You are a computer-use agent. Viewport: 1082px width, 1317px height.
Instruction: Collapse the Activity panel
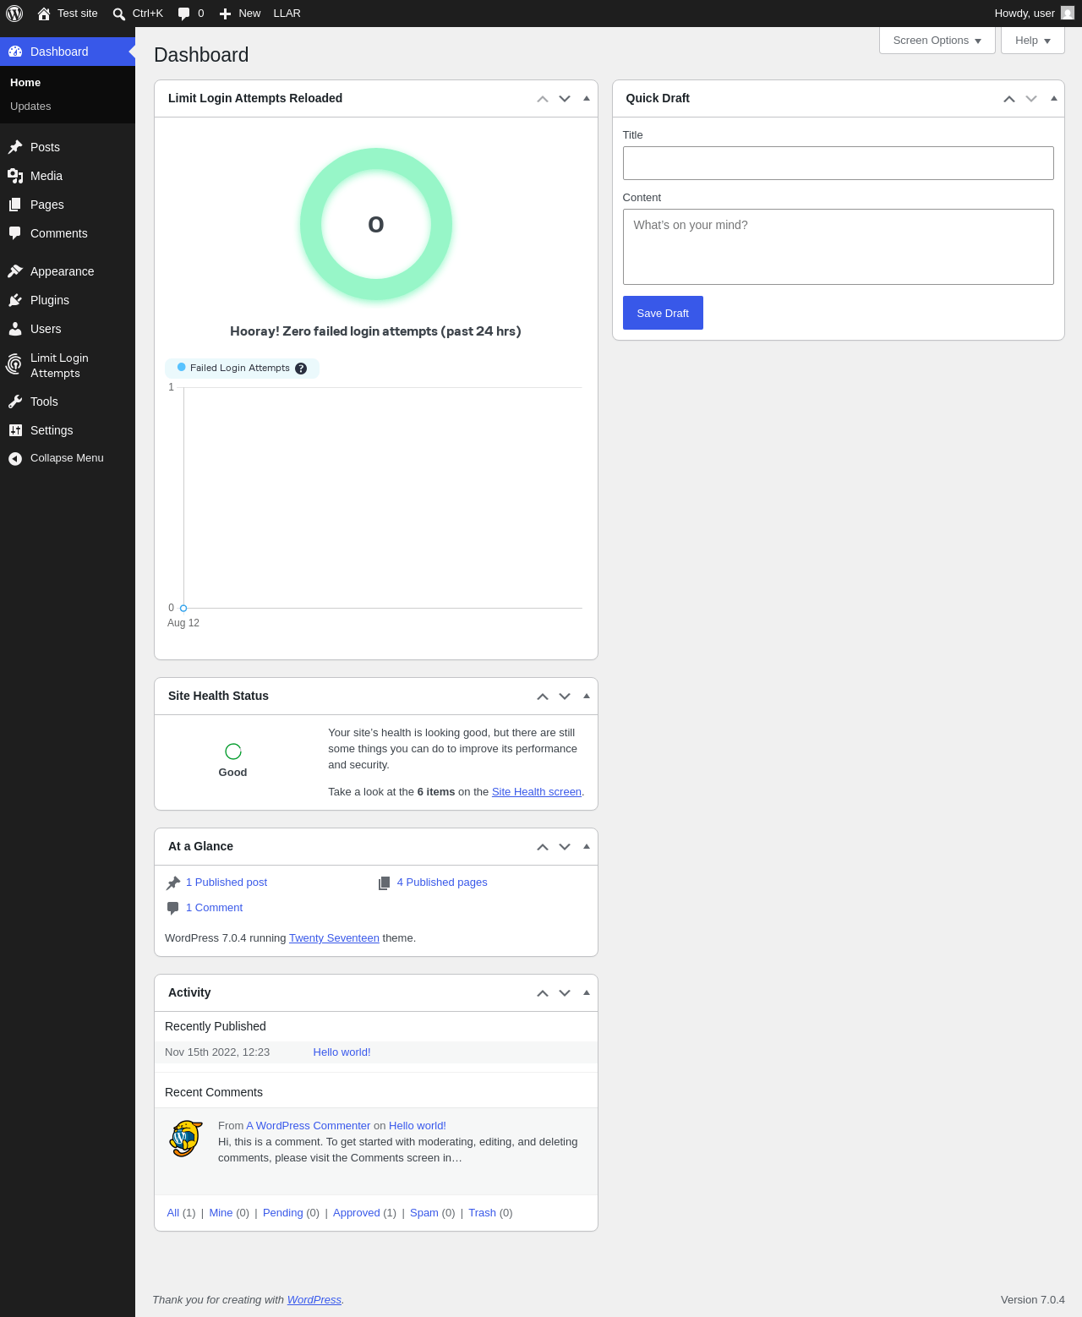click(x=587, y=993)
